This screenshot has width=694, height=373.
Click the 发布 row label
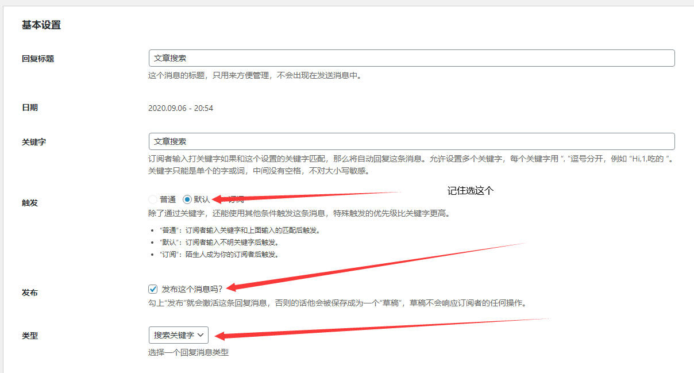(30, 293)
